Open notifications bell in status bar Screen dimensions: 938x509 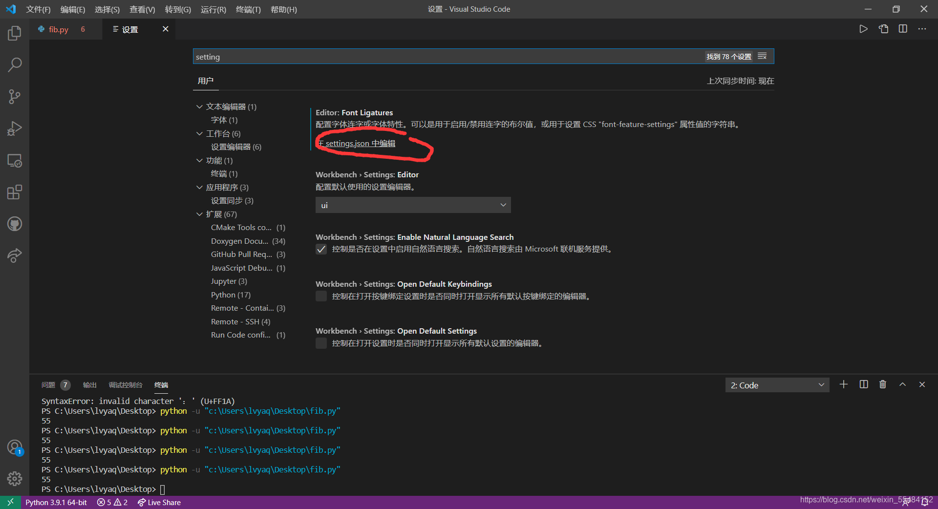[925, 503]
